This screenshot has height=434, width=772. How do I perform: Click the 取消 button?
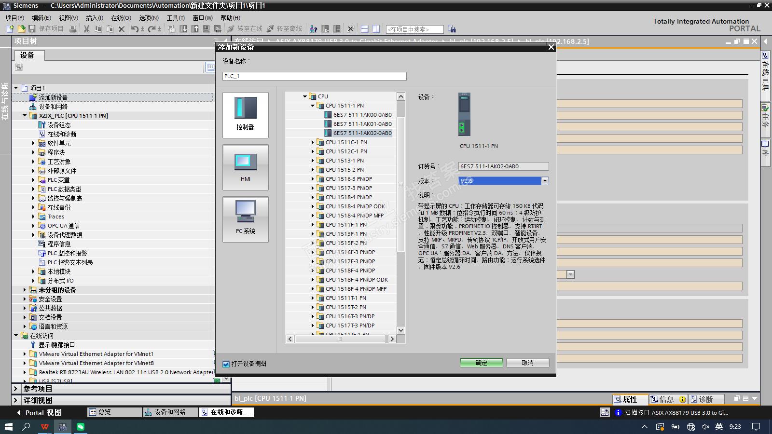tap(527, 363)
